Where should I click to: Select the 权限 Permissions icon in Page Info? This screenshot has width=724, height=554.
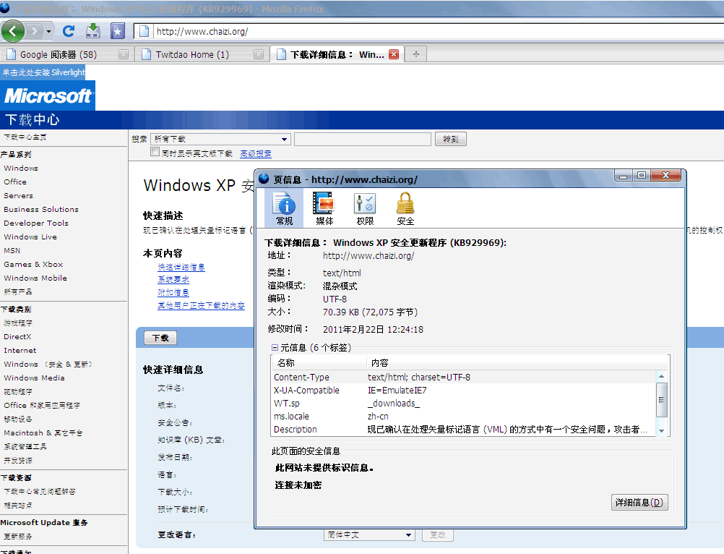(x=365, y=208)
